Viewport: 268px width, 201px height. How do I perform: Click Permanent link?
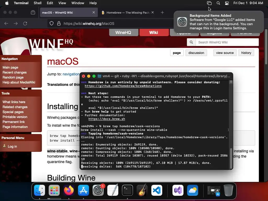(14, 122)
